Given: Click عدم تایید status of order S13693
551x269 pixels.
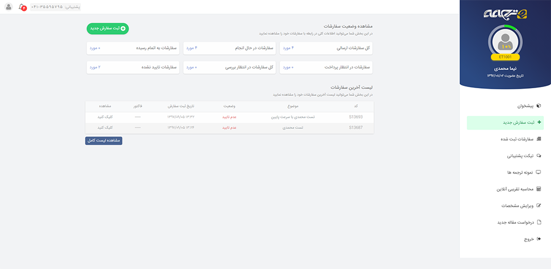Looking at the screenshot, I should click(229, 117).
